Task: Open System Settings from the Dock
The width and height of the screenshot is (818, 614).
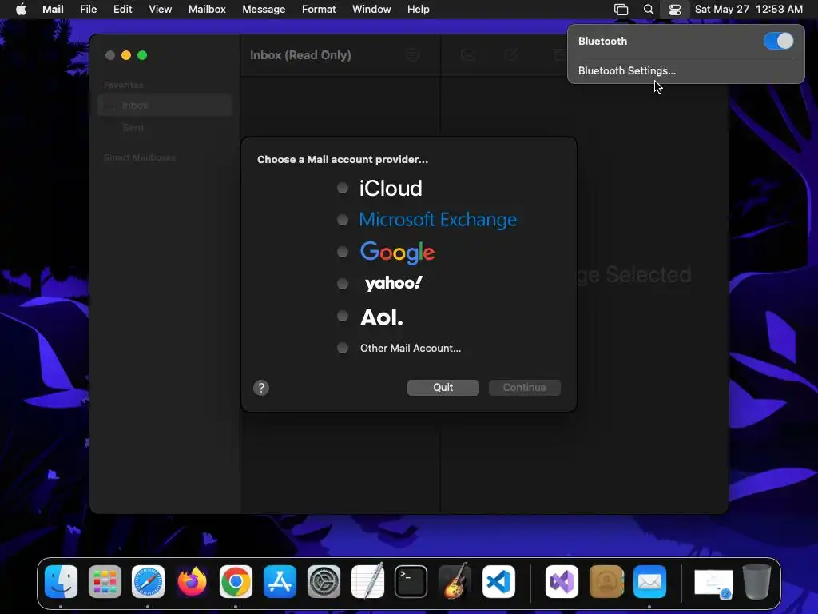Action: pyautogui.click(x=324, y=582)
